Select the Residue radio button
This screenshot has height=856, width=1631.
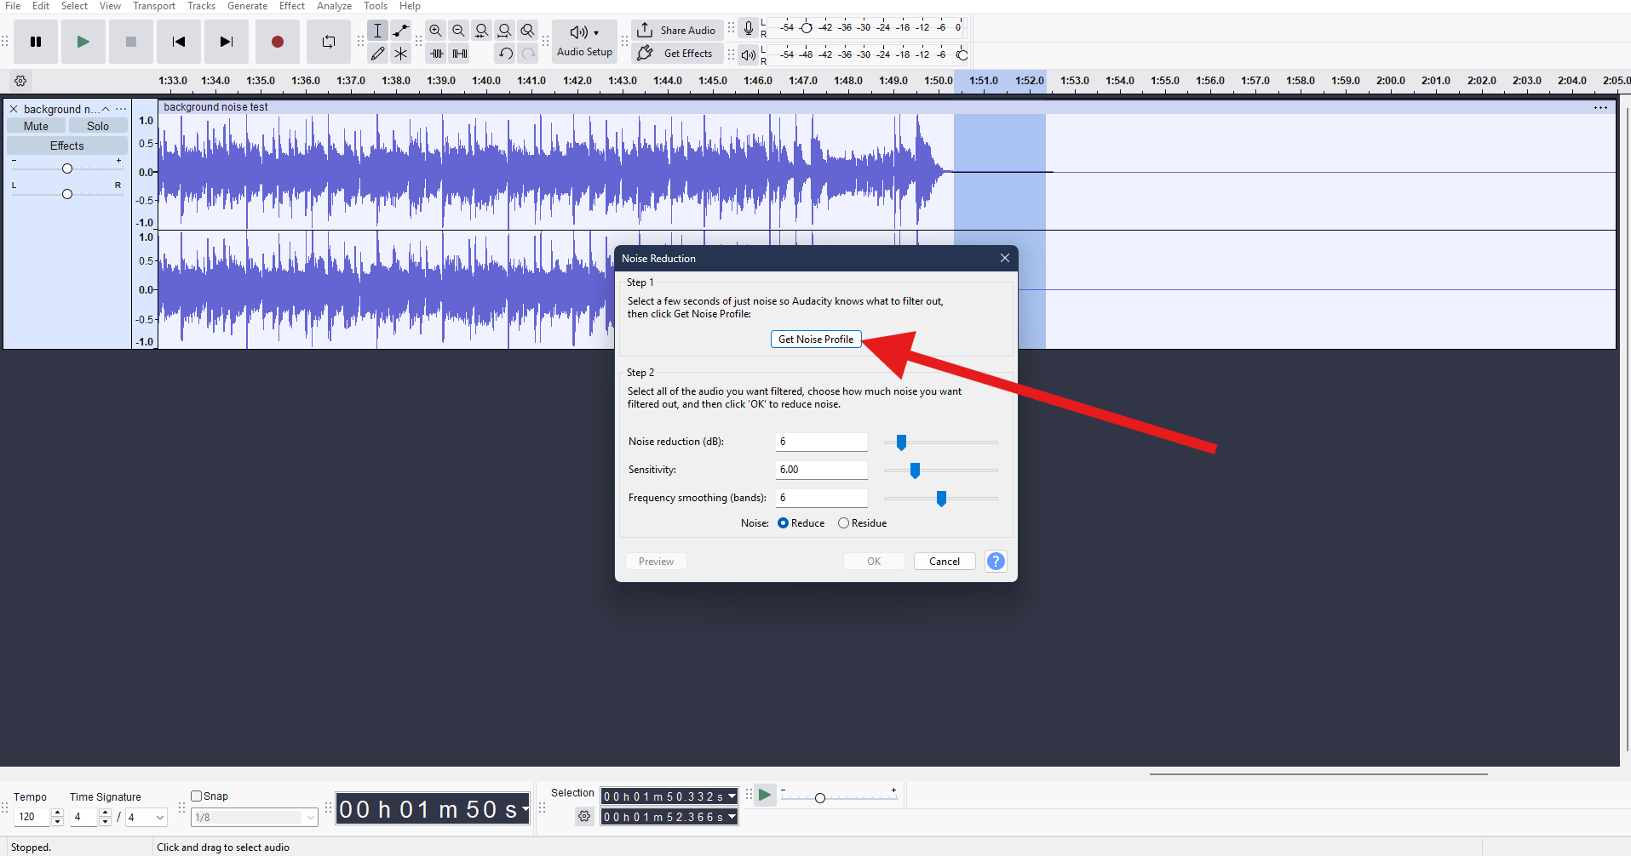click(x=843, y=522)
